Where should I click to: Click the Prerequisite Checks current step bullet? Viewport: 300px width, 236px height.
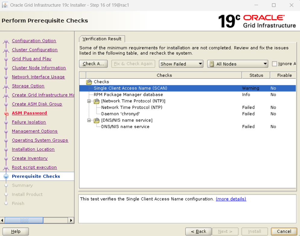pyautogui.click(x=6, y=176)
